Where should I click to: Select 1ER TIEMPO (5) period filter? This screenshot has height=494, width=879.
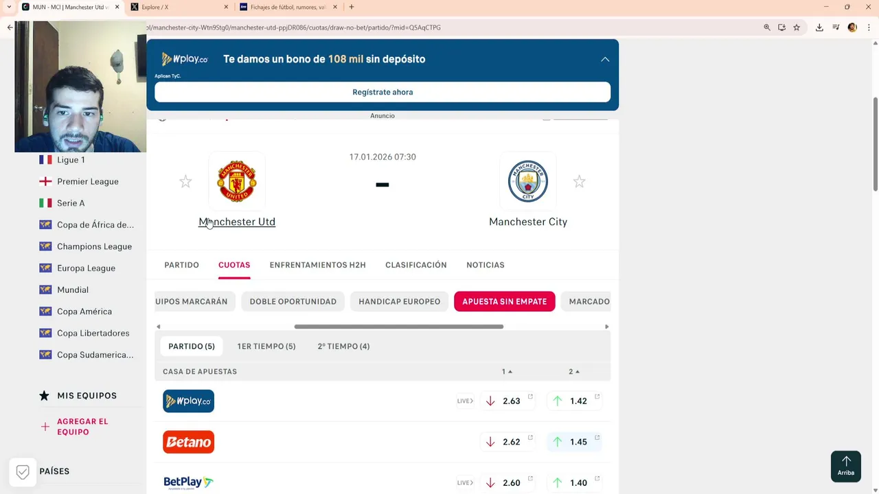click(266, 346)
